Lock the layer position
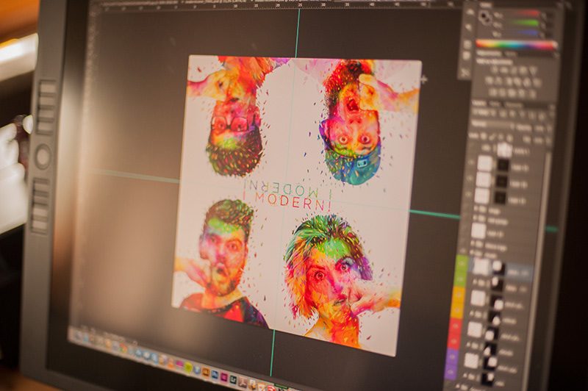Viewport: 588px width, 391px height. (x=501, y=137)
